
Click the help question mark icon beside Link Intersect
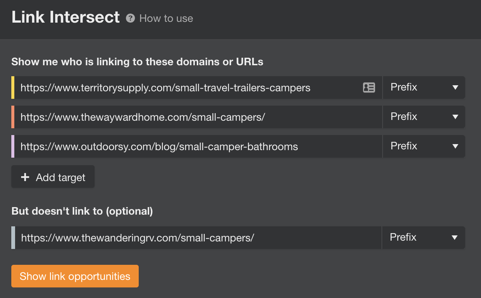(130, 18)
